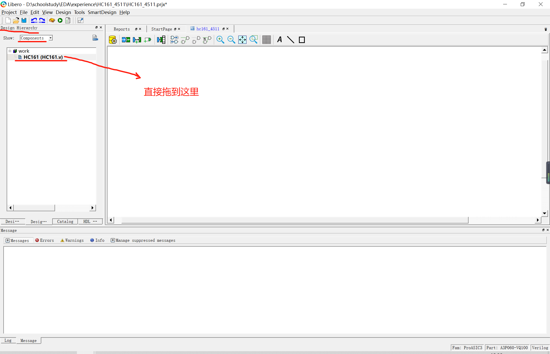Show only Errors in Message panel
Viewport: 550px width, 354px height.
pos(45,240)
